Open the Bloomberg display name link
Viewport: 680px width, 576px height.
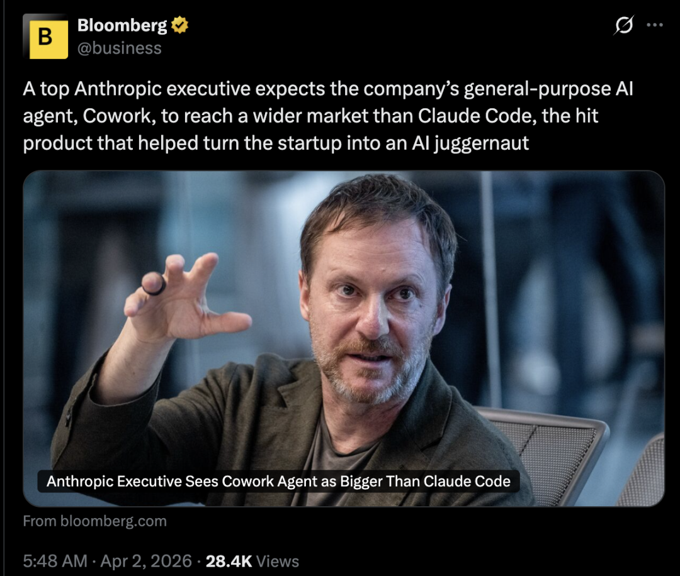122,26
